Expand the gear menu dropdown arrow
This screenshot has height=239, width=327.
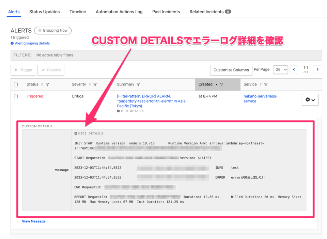pos(313,100)
